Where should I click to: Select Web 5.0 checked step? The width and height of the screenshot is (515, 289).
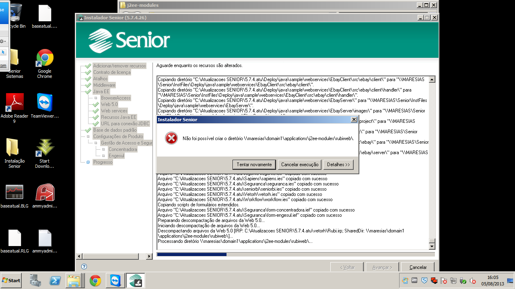tap(109, 104)
